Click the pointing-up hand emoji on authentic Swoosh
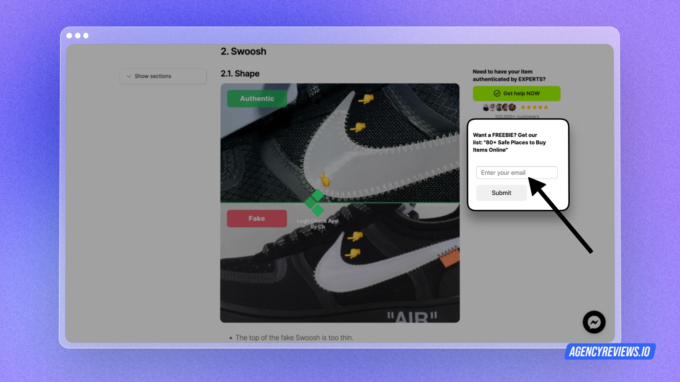The width and height of the screenshot is (680, 382). [325, 179]
